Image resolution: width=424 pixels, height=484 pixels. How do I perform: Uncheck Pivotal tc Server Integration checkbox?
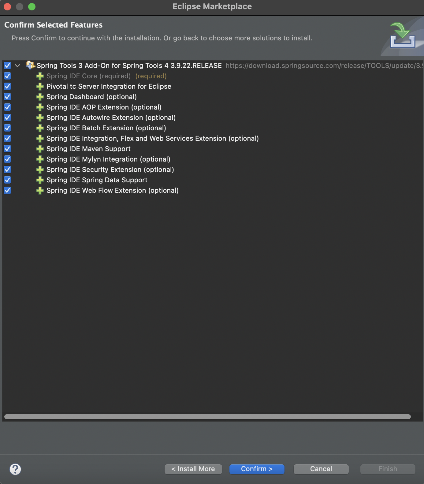tap(7, 86)
